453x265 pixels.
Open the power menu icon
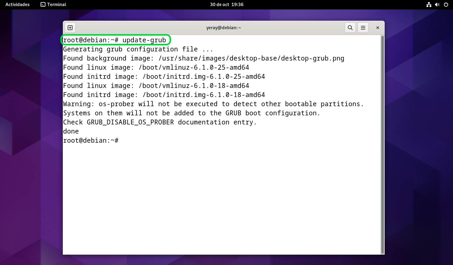coord(446,5)
